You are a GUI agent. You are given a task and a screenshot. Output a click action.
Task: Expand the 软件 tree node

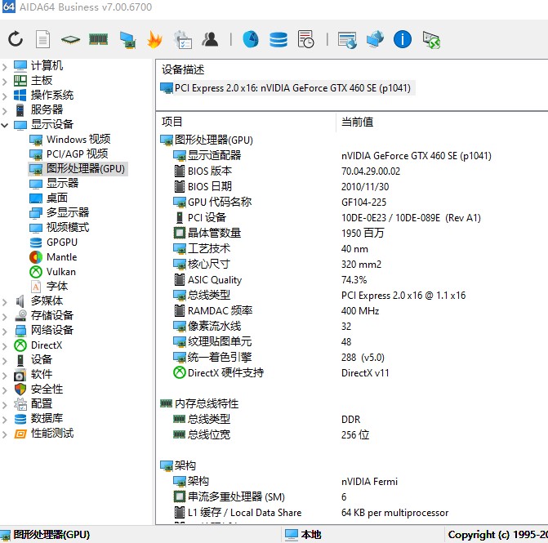click(x=5, y=376)
